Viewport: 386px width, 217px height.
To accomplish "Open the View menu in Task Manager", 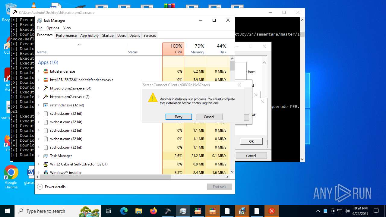I will (x=67, y=28).
